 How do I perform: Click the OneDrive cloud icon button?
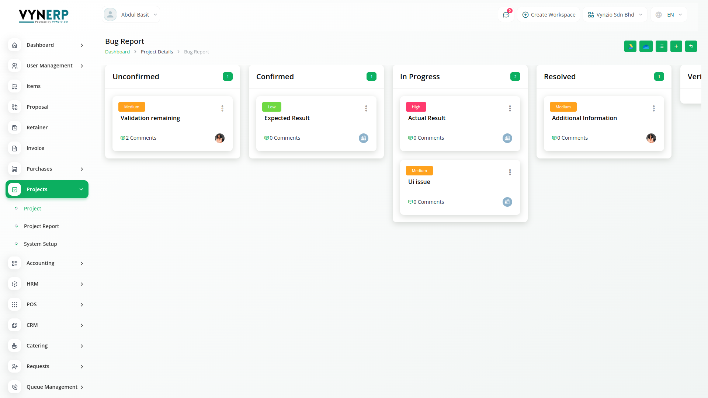(646, 46)
